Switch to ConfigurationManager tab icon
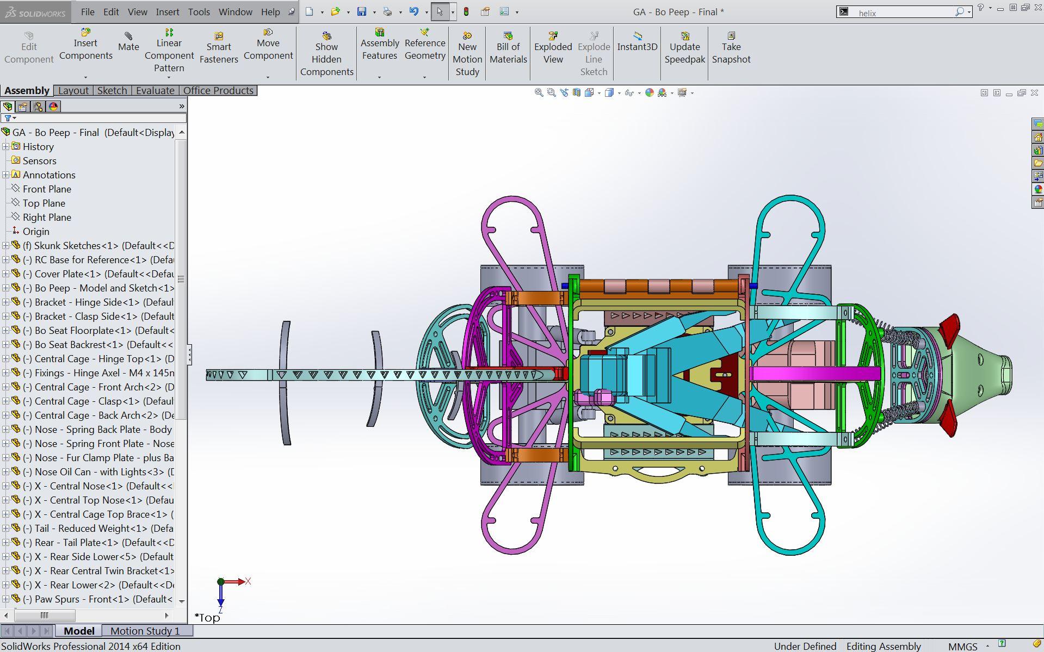This screenshot has width=1044, height=652. [38, 106]
